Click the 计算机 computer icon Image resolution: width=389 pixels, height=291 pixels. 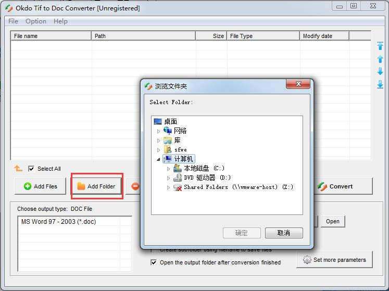click(x=168, y=159)
